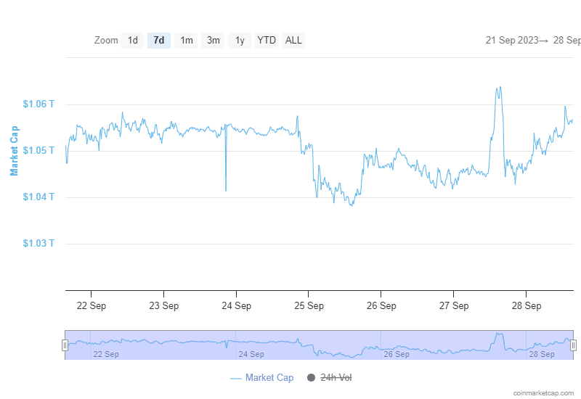Image resolution: width=581 pixels, height=399 pixels.
Task: Select the 7d zoom range
Action: (158, 41)
